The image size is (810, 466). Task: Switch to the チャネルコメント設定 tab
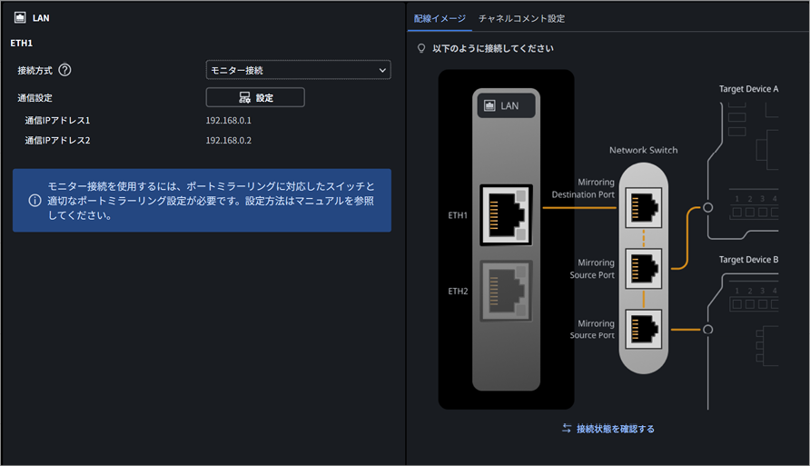tap(521, 18)
